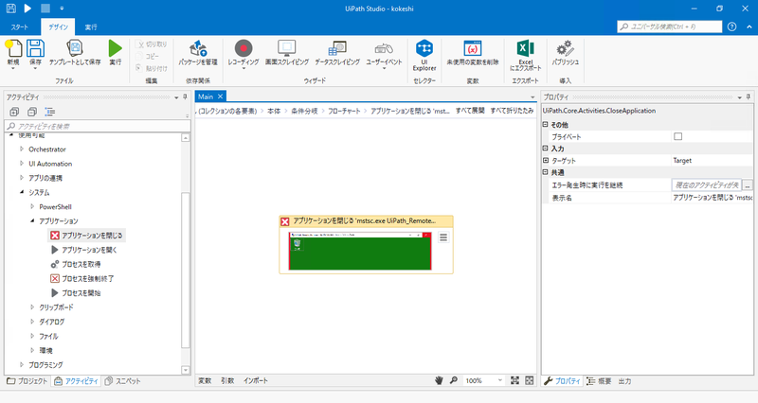This screenshot has width=758, height=403.
Task: Open the ユーザーイベント menu
Action: pos(384,53)
